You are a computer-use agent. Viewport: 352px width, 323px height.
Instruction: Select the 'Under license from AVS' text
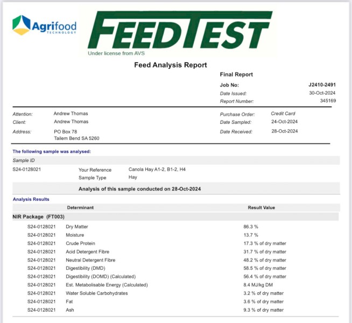(x=116, y=53)
